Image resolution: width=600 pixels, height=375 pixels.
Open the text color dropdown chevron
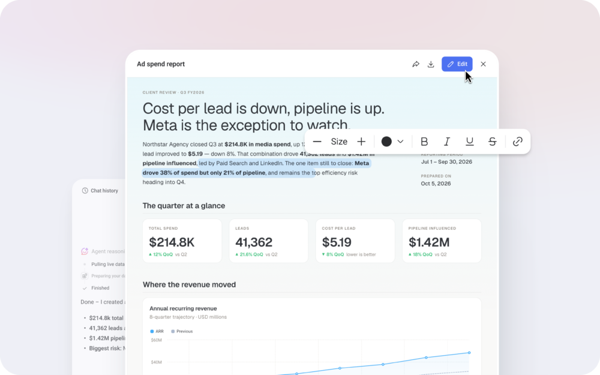(400, 142)
